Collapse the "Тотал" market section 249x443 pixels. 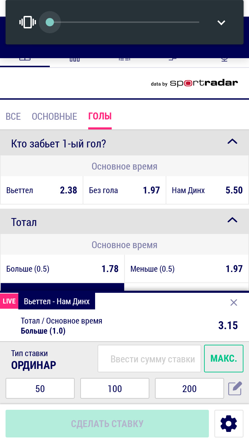tap(232, 220)
